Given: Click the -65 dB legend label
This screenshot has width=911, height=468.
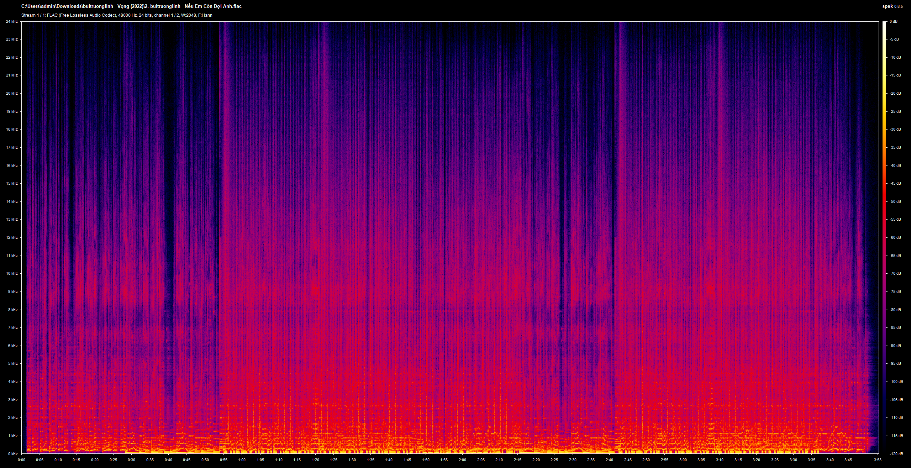Looking at the screenshot, I should 895,256.
